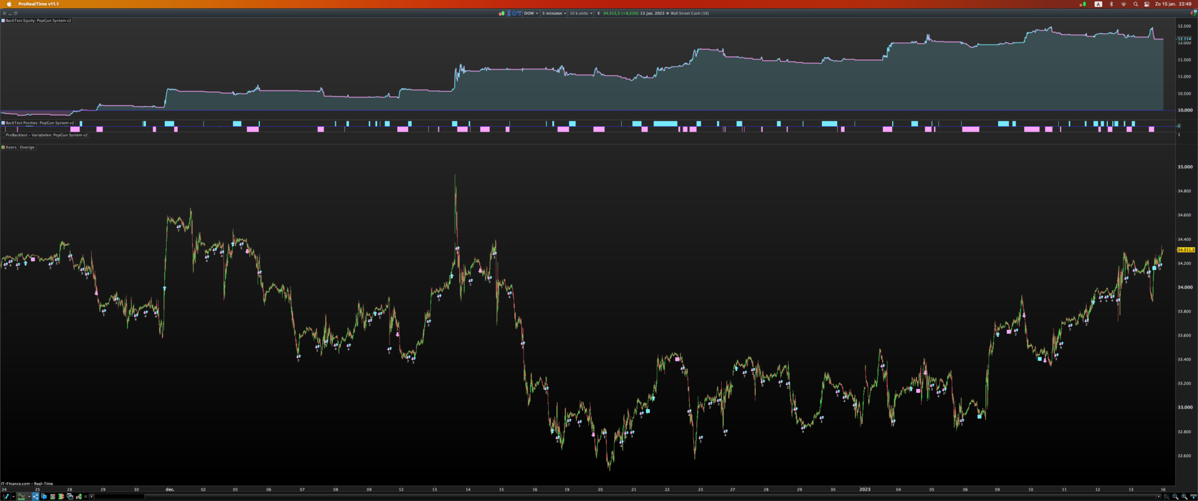Image resolution: width=1198 pixels, height=501 pixels.
Task: Click the multiple chart windows icon
Action: click(70, 496)
